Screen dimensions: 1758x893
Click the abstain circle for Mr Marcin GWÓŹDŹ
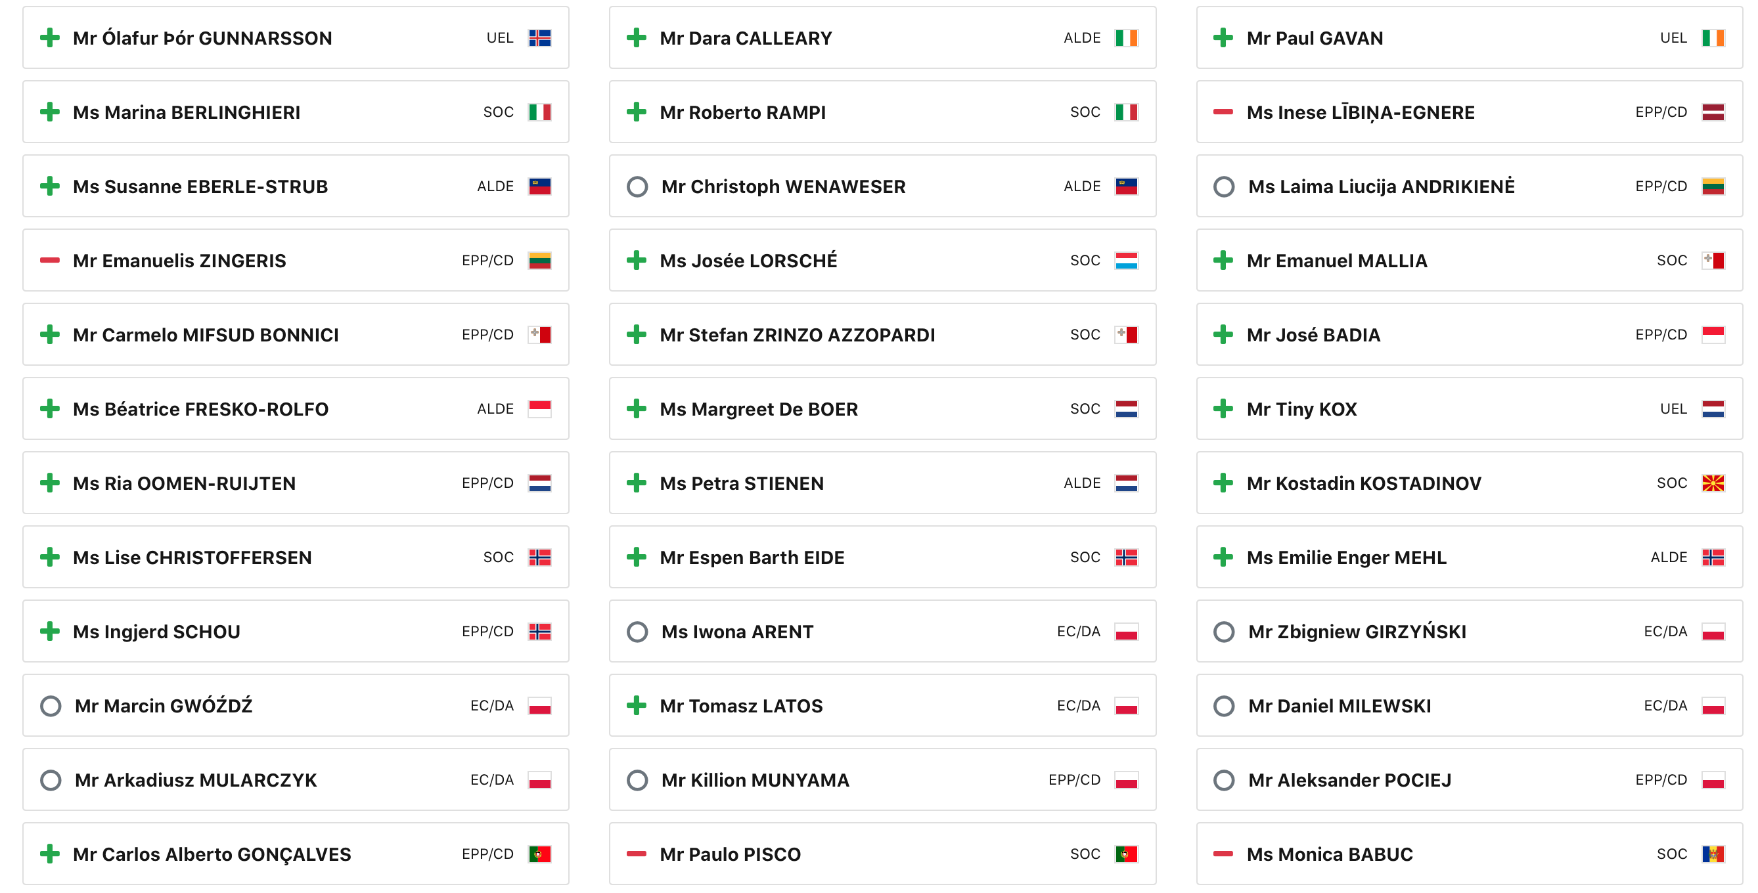tap(51, 706)
